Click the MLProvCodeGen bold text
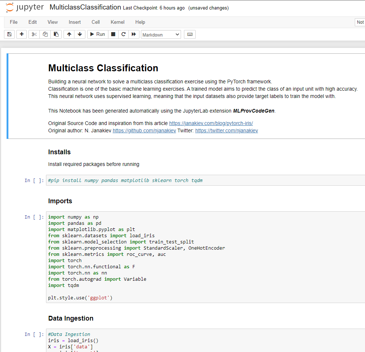Image resolution: width=365 pixels, height=352 pixels. pyautogui.click(x=254, y=111)
